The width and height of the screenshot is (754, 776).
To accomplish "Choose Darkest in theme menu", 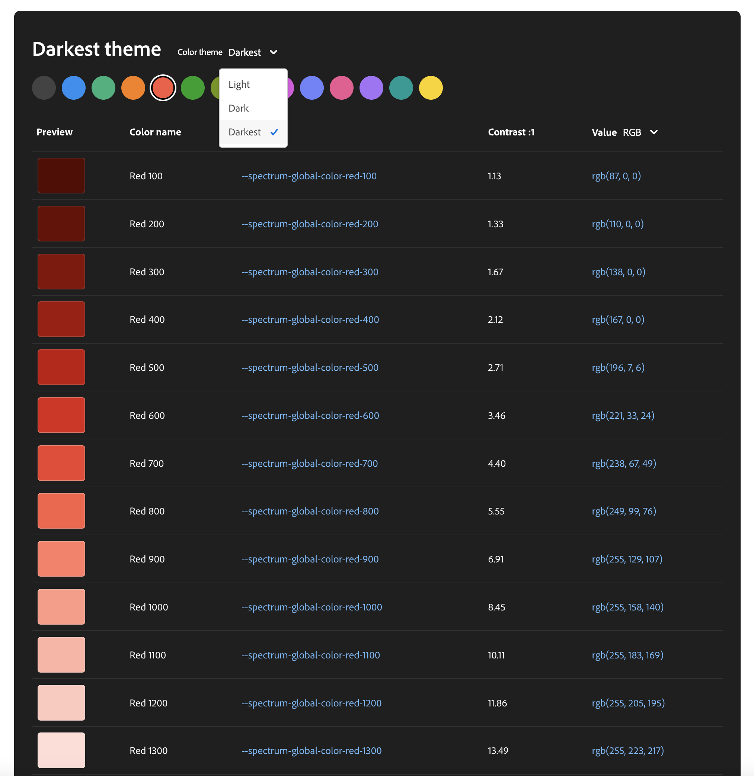I will [x=253, y=132].
